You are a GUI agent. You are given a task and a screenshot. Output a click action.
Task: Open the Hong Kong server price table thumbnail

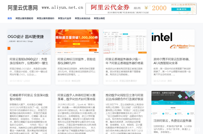125,42
